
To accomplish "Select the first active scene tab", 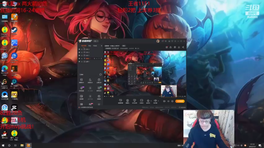I will point(84,46).
